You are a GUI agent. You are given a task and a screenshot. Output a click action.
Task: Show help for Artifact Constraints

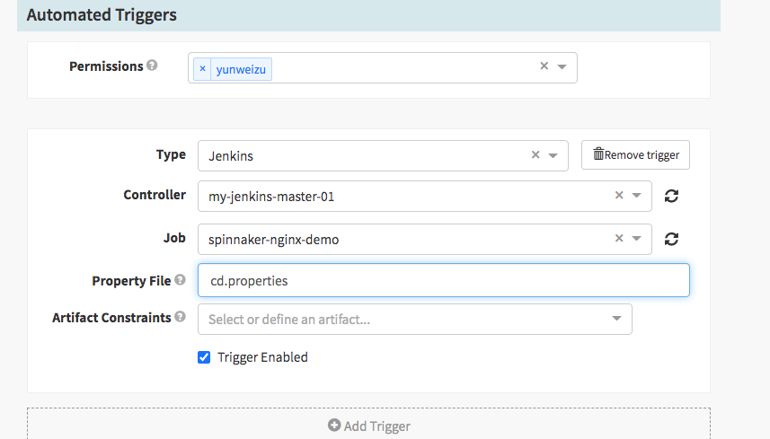181,316
